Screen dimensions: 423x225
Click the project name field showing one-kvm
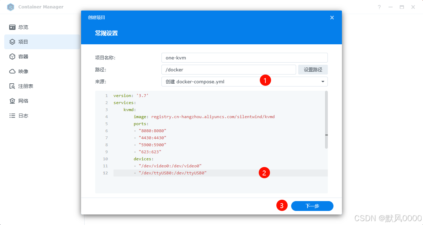[244, 57]
